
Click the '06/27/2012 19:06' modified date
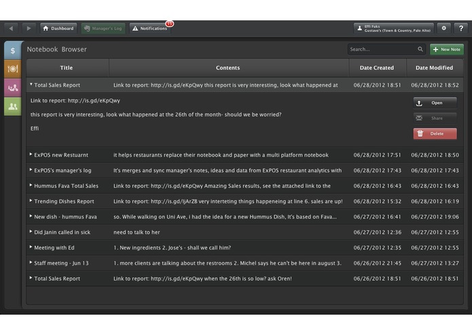point(435,217)
